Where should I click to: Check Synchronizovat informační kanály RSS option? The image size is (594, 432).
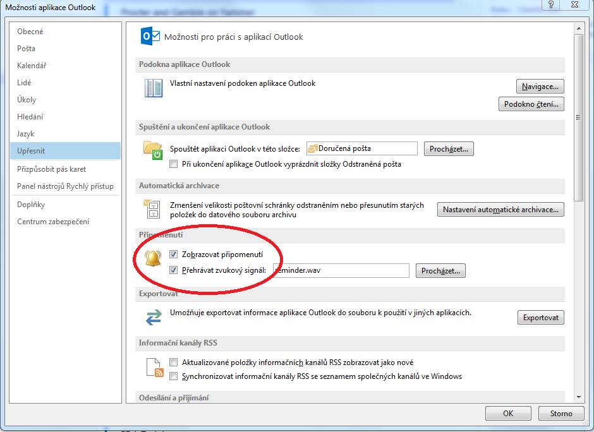173,376
